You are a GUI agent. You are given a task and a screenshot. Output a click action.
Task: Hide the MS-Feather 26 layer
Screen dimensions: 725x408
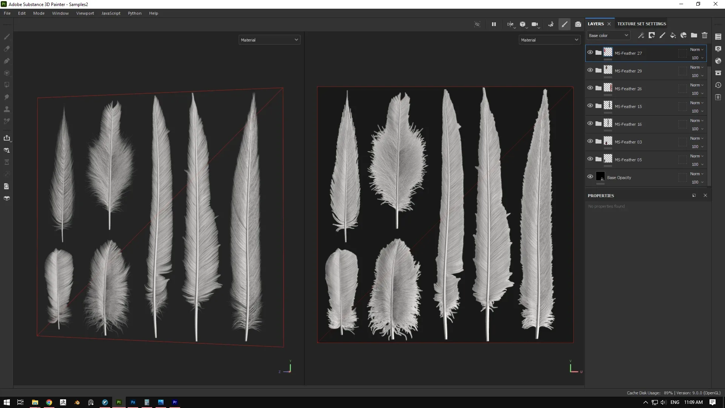590,88
